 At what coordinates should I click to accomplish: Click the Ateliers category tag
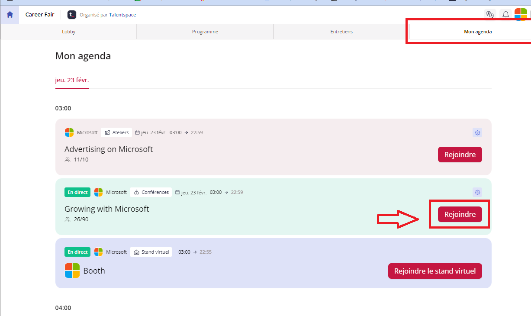116,132
